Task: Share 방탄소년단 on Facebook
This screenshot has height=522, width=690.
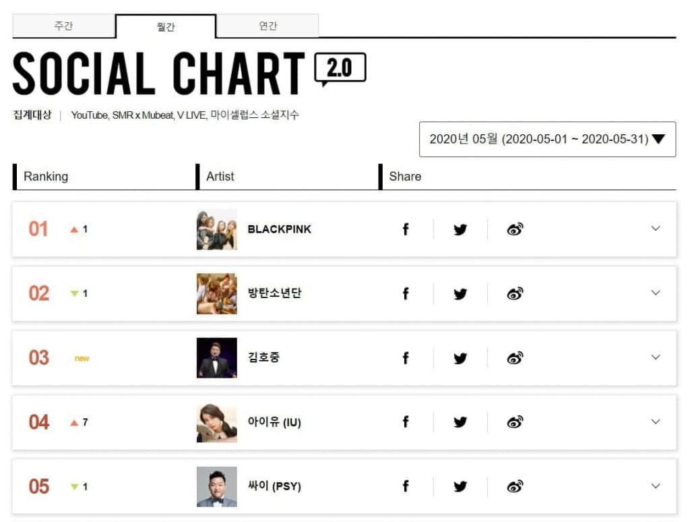Action: (x=406, y=293)
